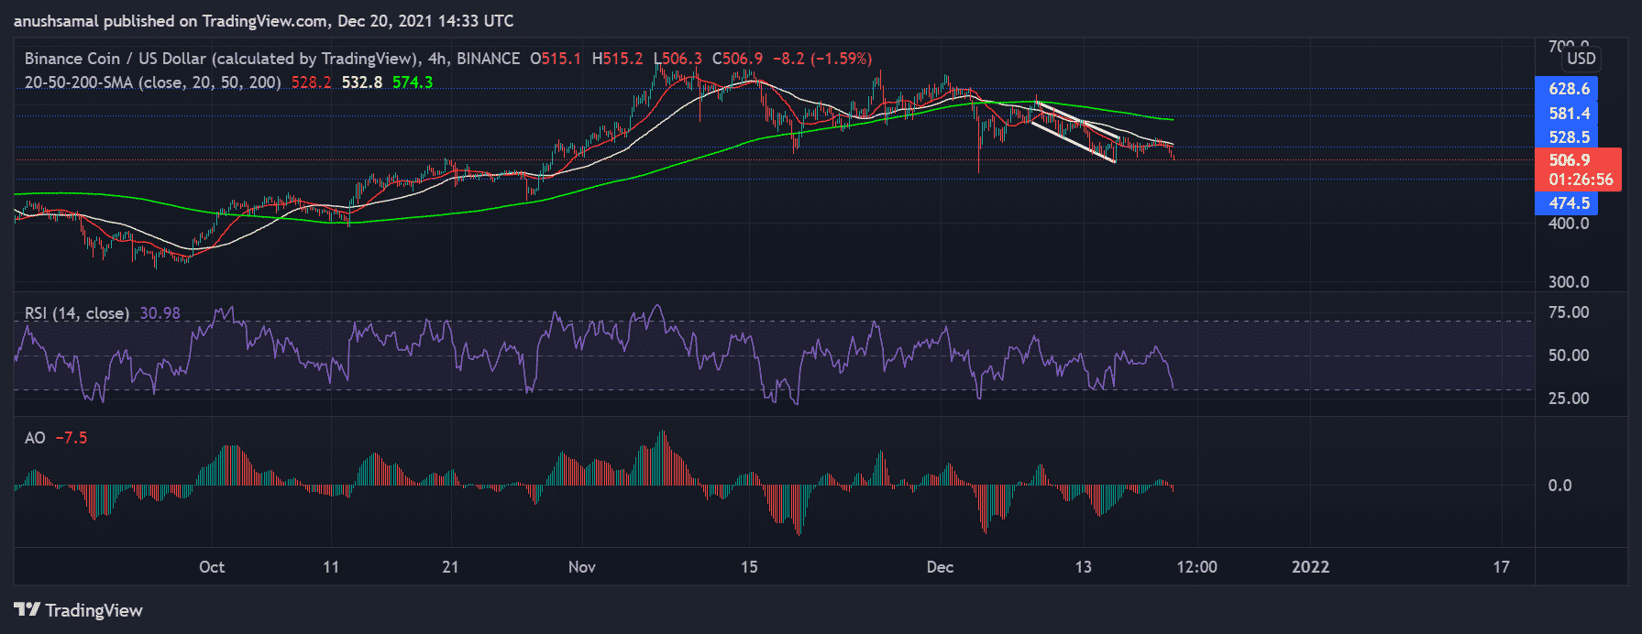Select the 400.0 price axis label
Viewport: 1642px width, 634px height.
pos(1568,224)
